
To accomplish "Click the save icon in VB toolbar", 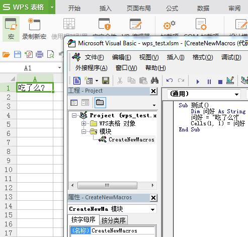I will [x=106, y=81].
